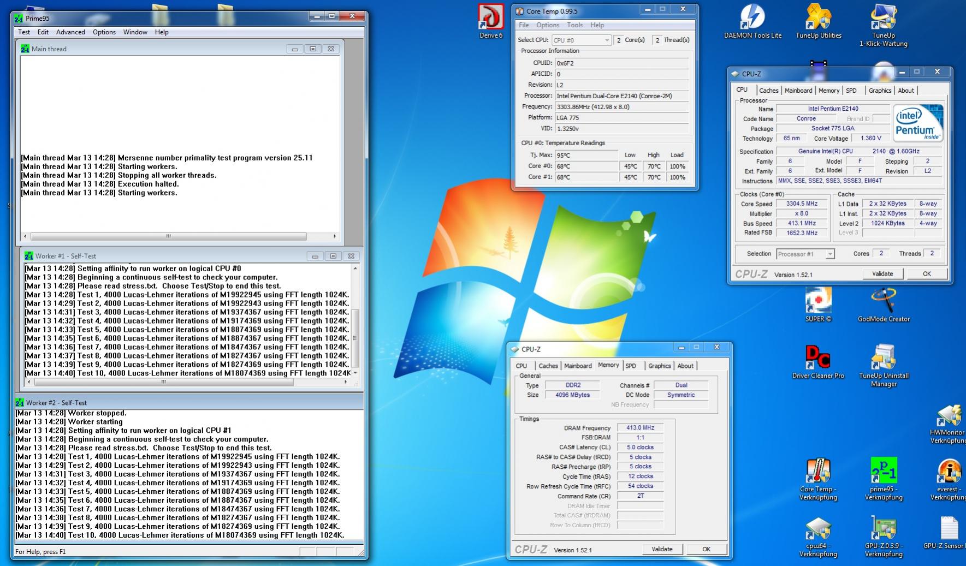This screenshot has width=966, height=566.
Task: Click the Tj. Max value 95°C
Action: click(x=586, y=155)
